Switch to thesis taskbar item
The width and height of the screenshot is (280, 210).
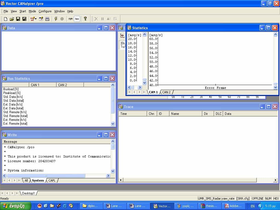point(210,206)
